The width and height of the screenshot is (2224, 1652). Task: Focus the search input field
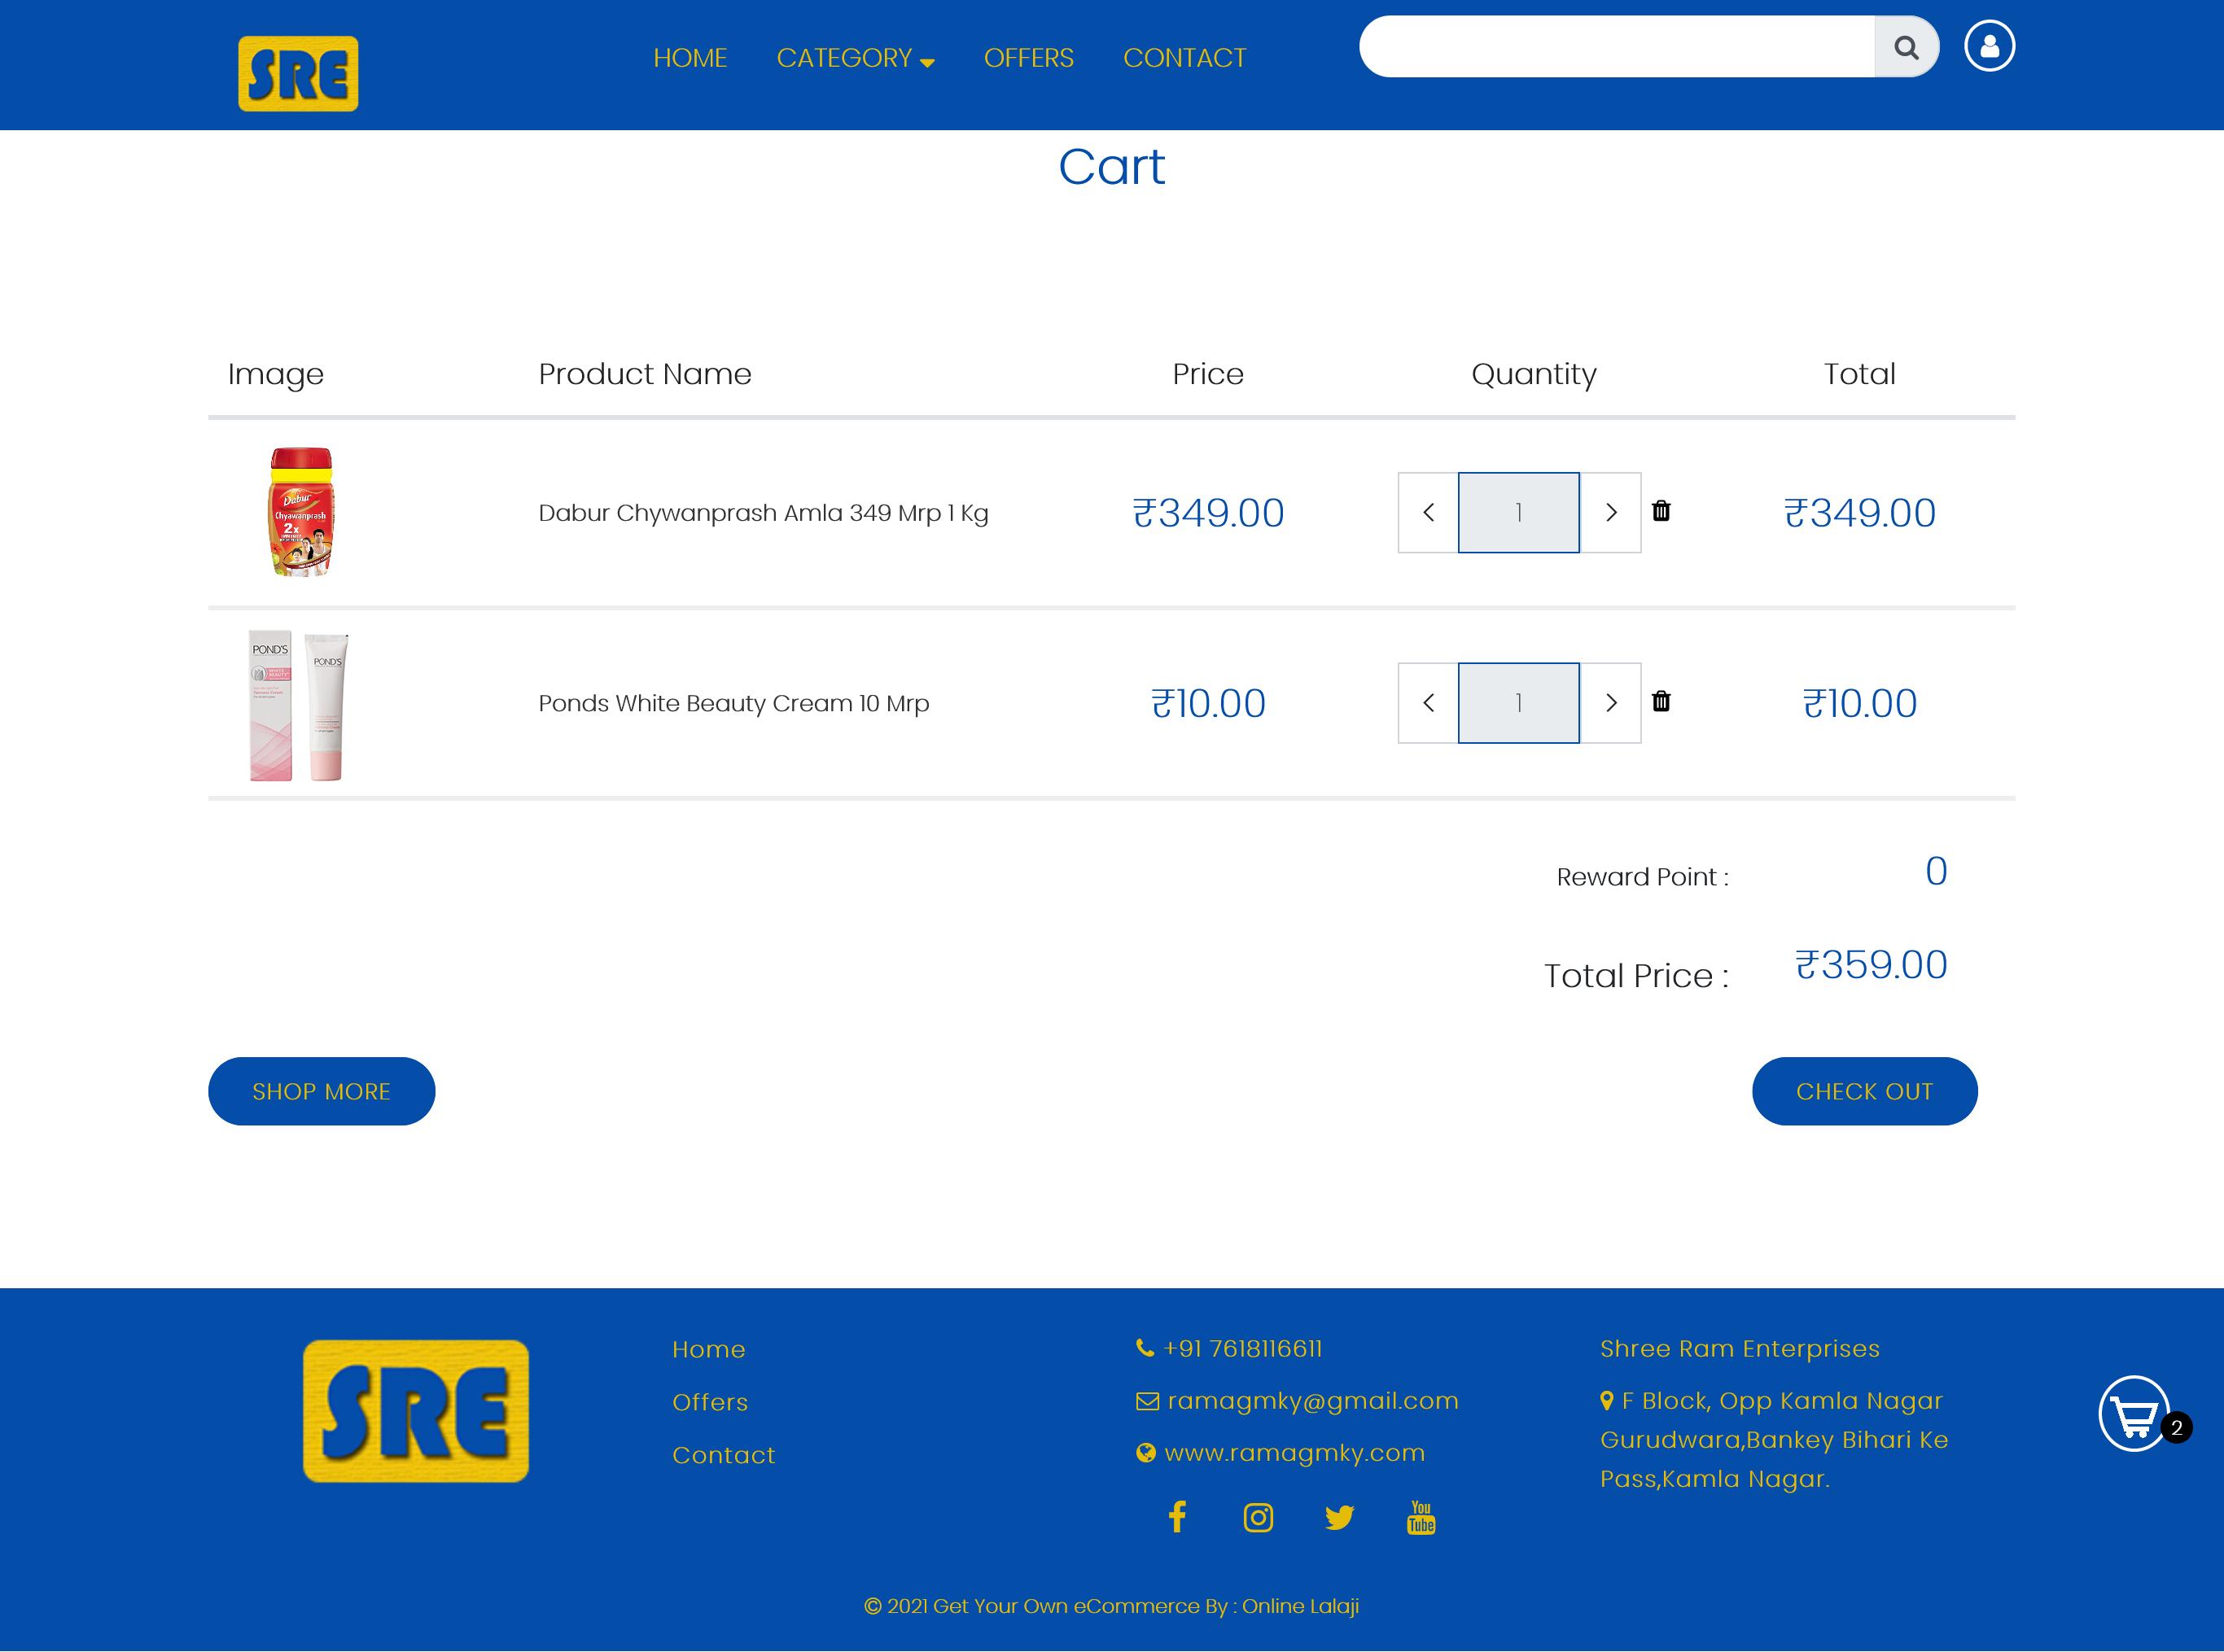coord(1617,46)
